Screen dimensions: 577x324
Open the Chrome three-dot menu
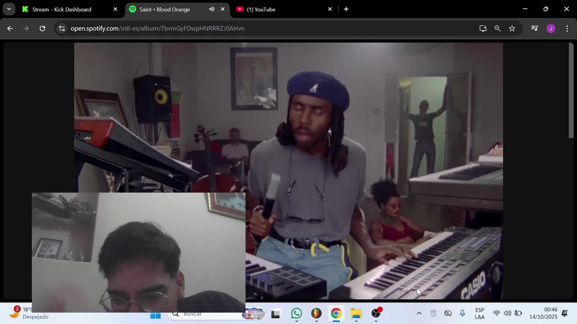point(567,28)
